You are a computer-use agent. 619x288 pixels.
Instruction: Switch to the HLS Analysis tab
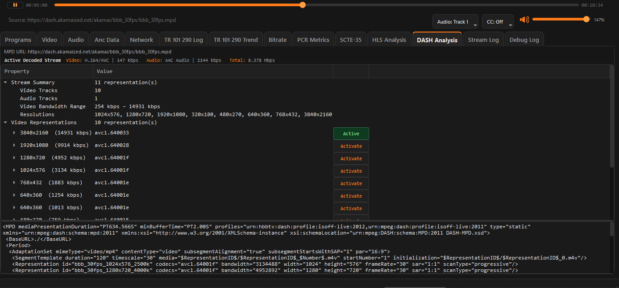[x=389, y=40]
